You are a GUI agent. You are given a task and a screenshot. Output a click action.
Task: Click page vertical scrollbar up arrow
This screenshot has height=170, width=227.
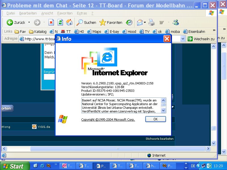pos(214,46)
